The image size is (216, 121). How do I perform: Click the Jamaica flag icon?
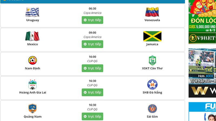(x=152, y=36)
